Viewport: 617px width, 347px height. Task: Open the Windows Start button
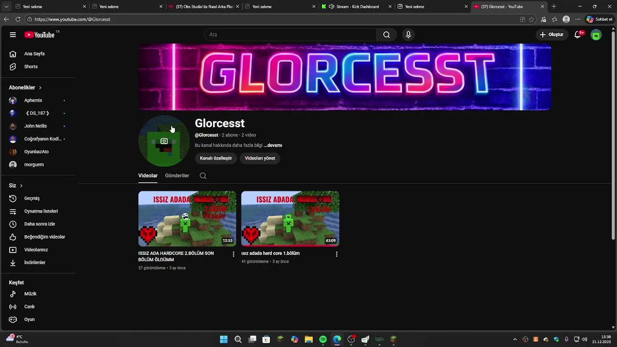pos(224,339)
